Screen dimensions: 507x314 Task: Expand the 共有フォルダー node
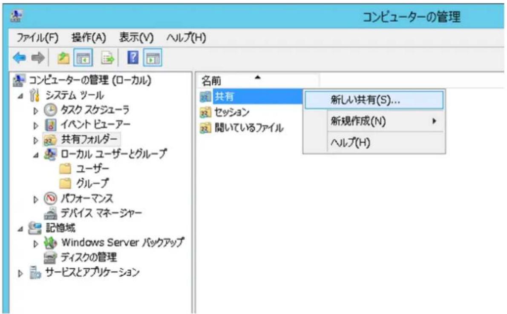tap(35, 140)
